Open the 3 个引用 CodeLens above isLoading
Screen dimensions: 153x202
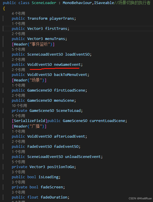18,172
